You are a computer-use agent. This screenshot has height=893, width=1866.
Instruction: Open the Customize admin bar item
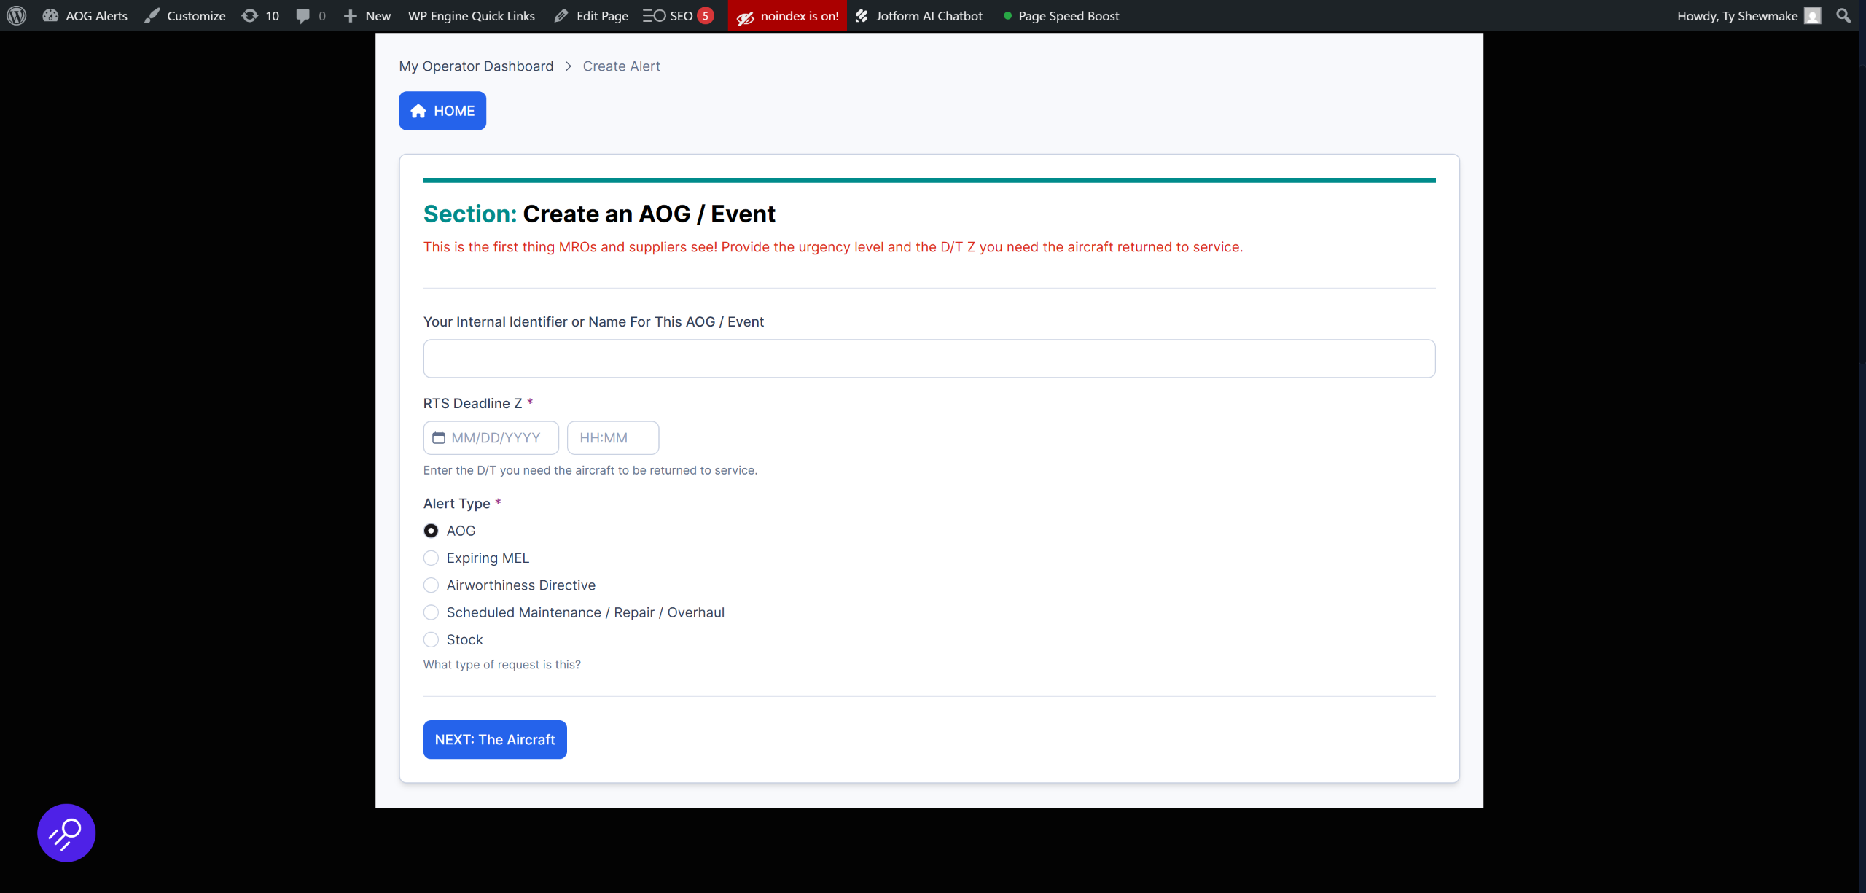[185, 15]
